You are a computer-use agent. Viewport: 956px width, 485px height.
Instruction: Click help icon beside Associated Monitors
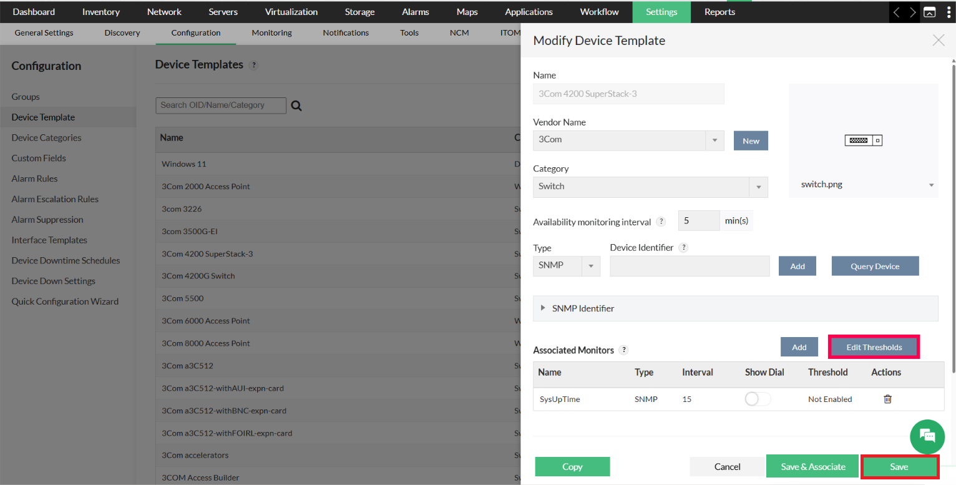click(623, 350)
